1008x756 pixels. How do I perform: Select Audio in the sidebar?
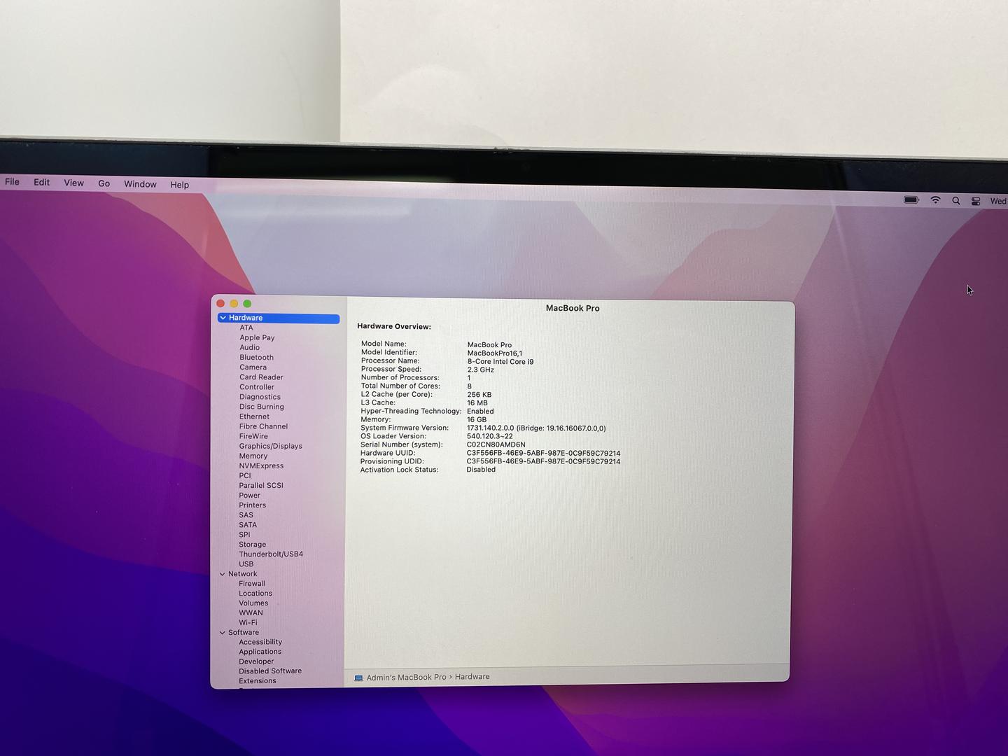(249, 347)
